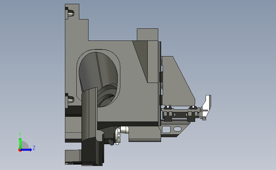The image size is (276, 170).
Task: Select the rounded rectangular cutout in the bottom bracket
Action: click(x=166, y=129)
